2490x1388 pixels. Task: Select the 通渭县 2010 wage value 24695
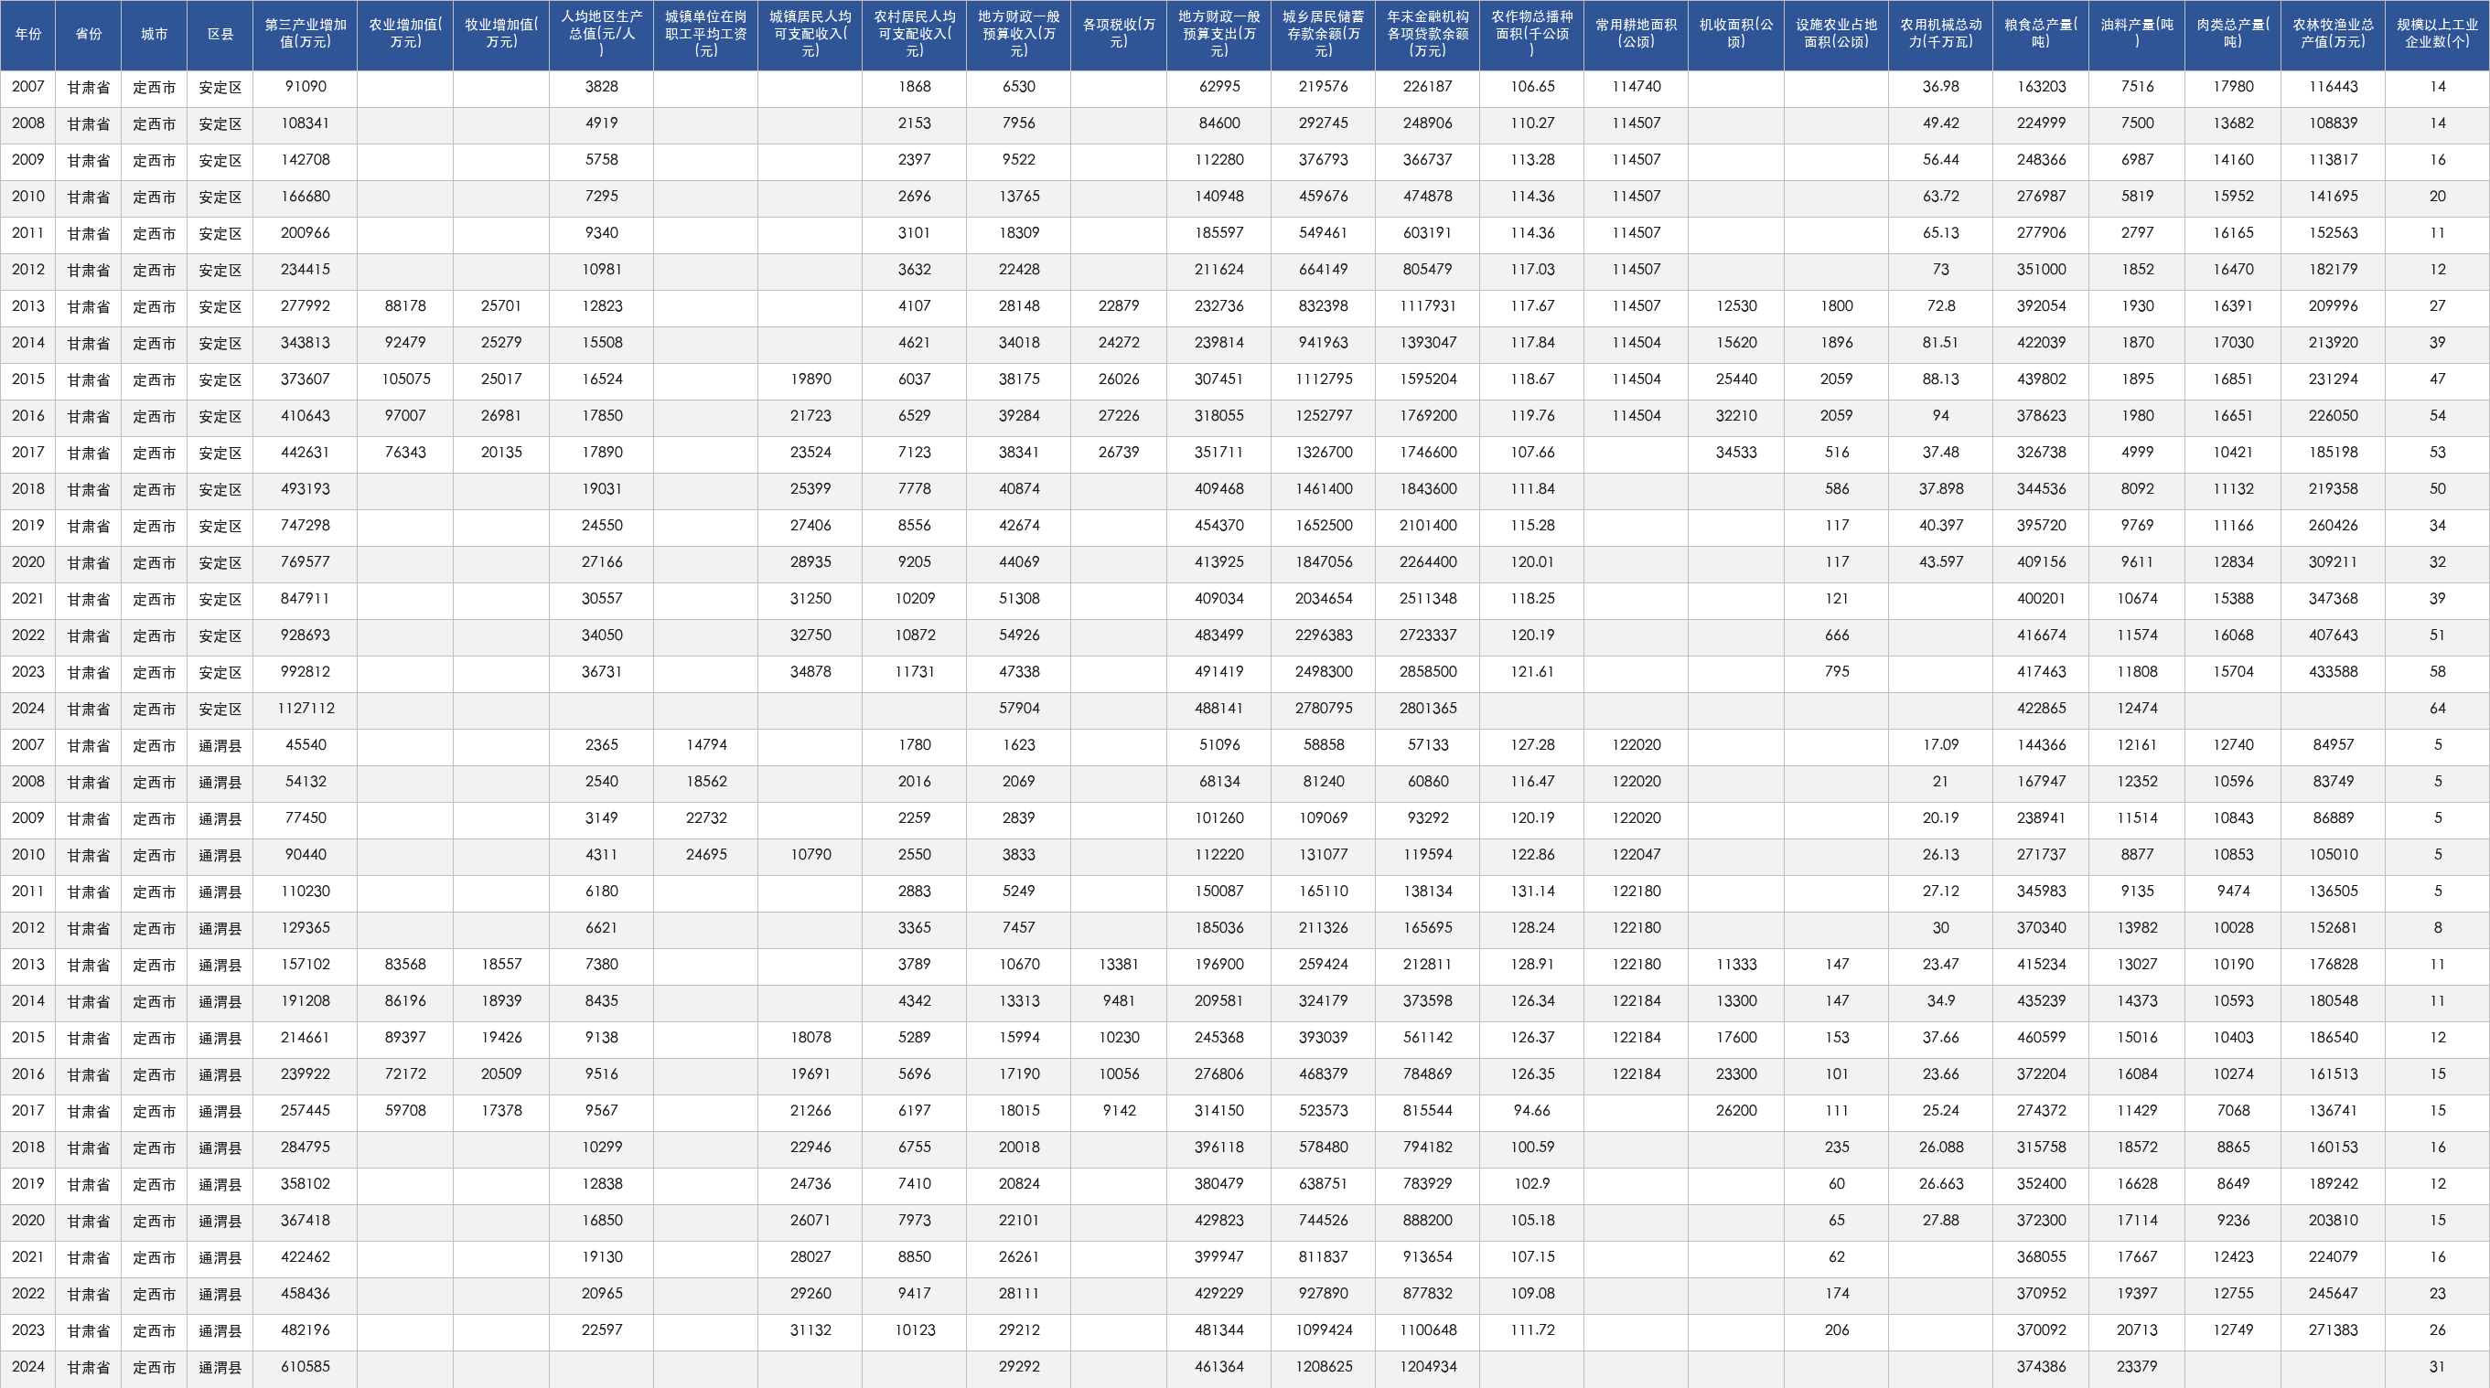(x=705, y=855)
